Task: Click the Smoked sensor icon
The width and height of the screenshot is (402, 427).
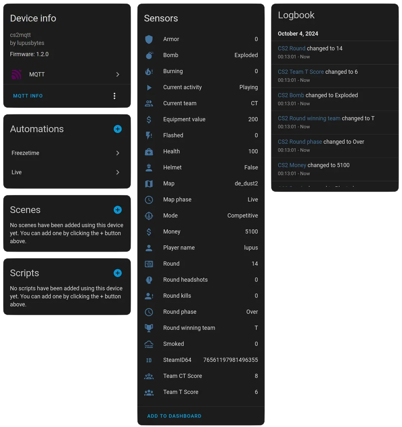Action: pyautogui.click(x=149, y=344)
